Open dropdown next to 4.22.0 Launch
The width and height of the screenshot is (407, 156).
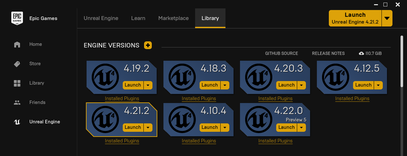click(x=302, y=127)
